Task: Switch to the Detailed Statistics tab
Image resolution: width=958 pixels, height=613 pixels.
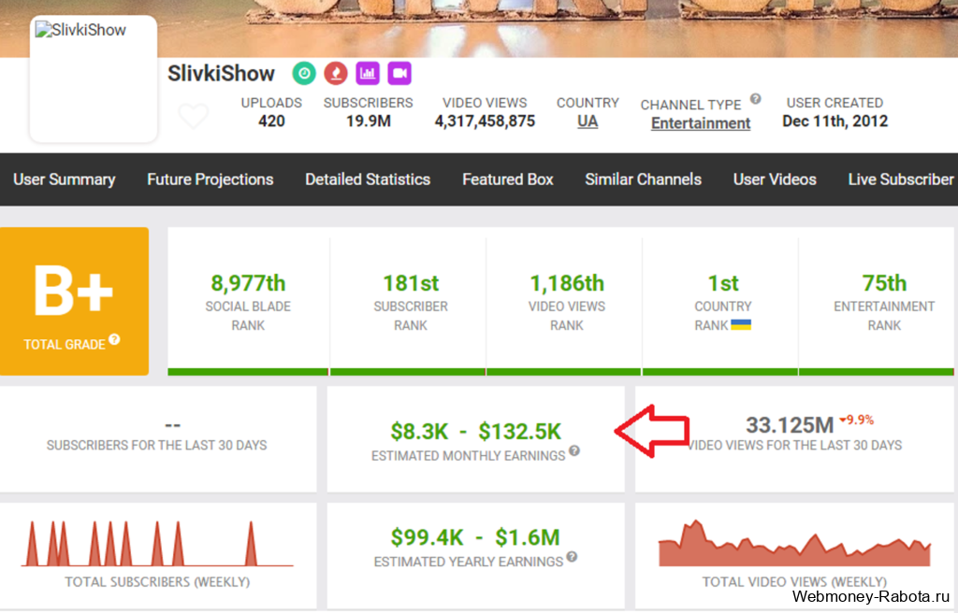Action: (x=368, y=179)
